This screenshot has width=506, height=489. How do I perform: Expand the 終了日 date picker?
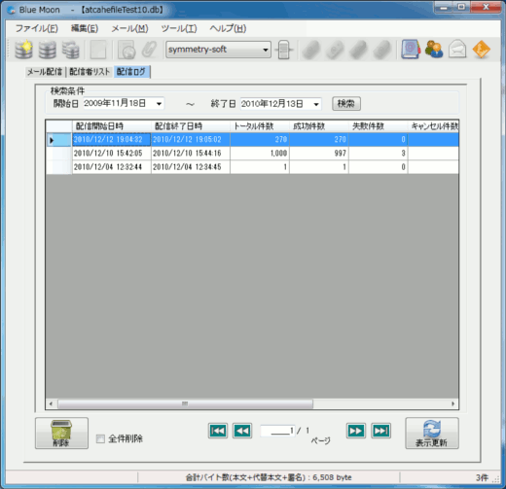point(316,104)
